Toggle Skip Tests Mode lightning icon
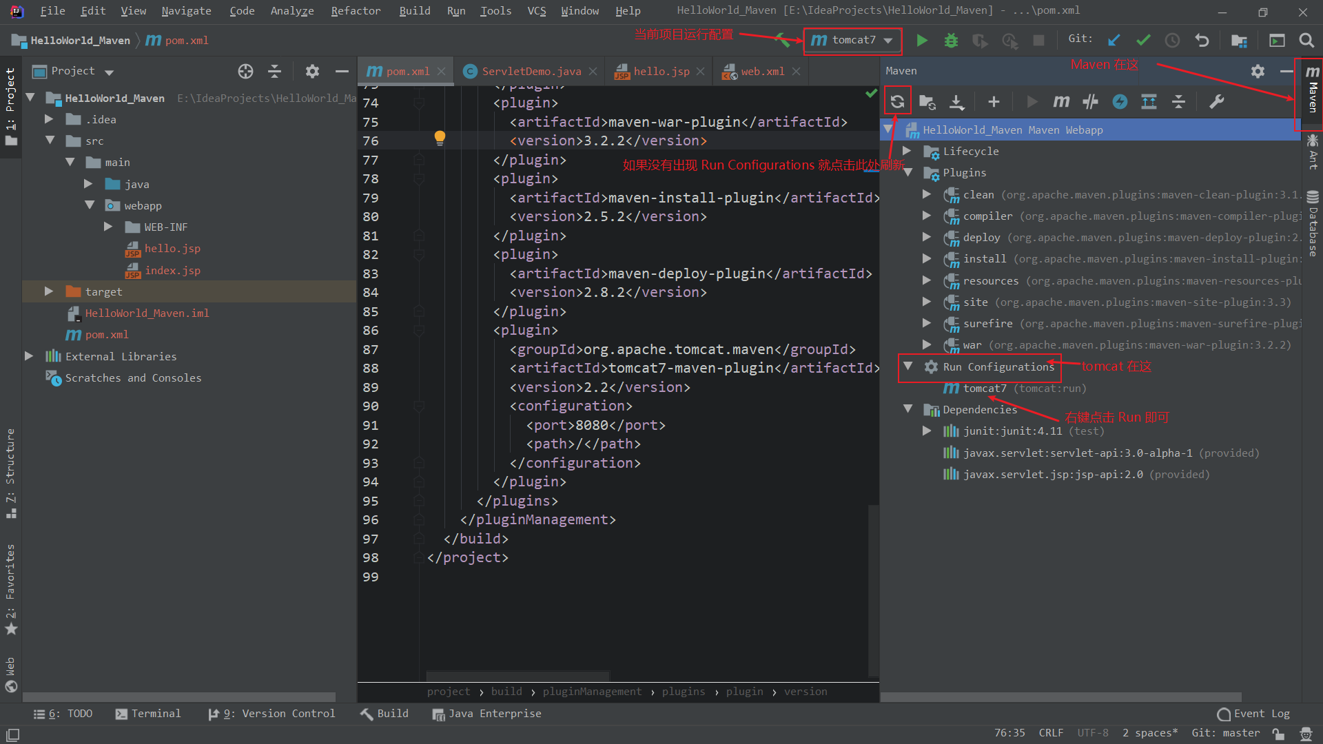Screen dimensions: 1323x744 click(x=1120, y=102)
